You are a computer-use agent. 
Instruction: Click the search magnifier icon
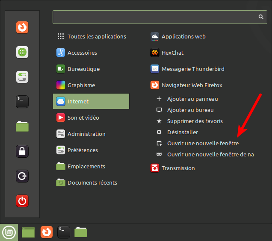pyautogui.click(x=261, y=17)
